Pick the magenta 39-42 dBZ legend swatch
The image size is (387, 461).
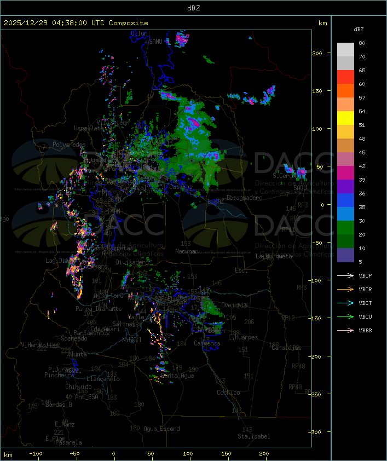click(x=345, y=173)
